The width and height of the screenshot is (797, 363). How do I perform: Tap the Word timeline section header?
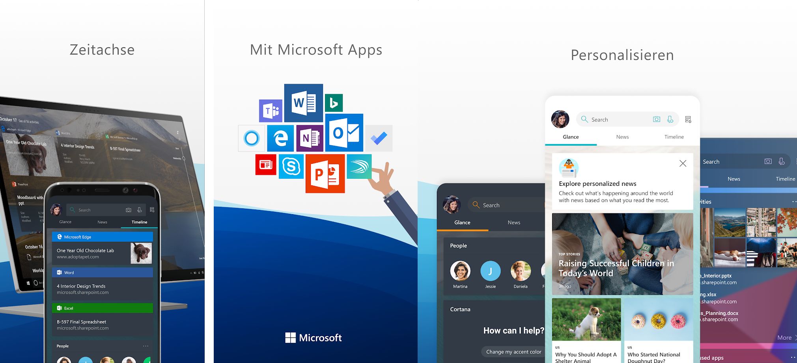coord(102,272)
